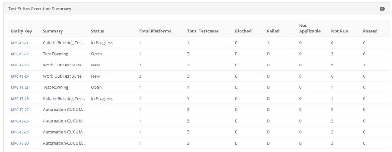Open the MPC-TS-28 entity link

point(20,121)
